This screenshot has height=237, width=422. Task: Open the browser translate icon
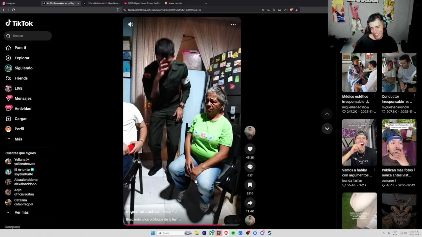tap(268, 10)
